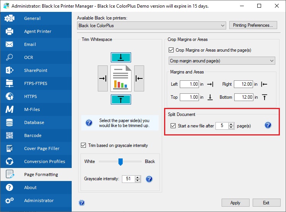Screen dimensions: 286x212
Task: Increase split page count with up arrow
Action: [x=231, y=124]
